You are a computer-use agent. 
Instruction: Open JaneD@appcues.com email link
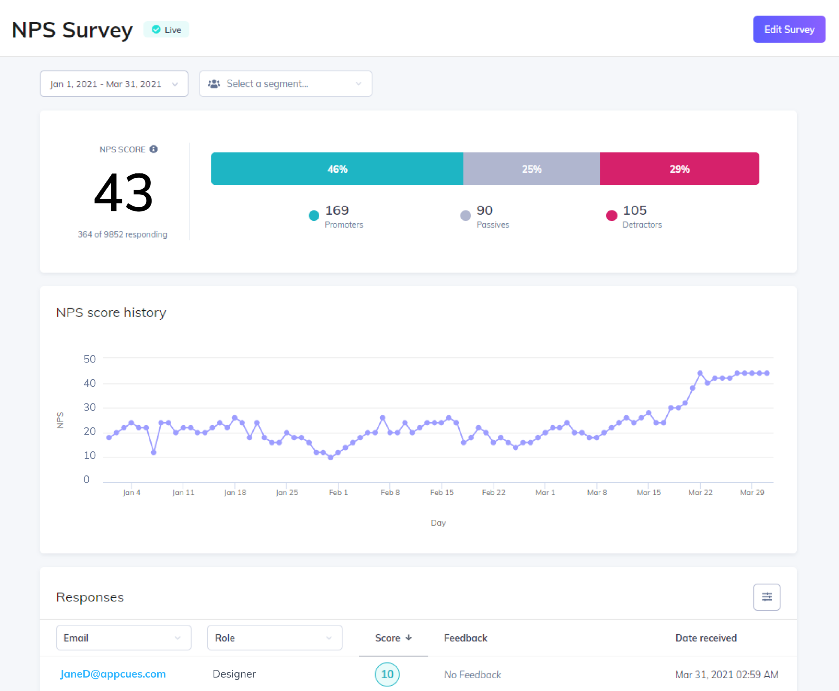[113, 674]
